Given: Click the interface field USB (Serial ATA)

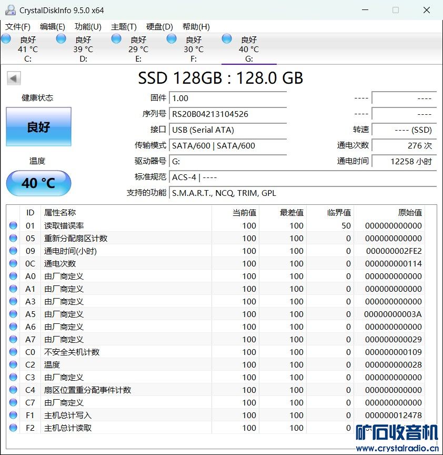Looking at the screenshot, I should point(228,130).
